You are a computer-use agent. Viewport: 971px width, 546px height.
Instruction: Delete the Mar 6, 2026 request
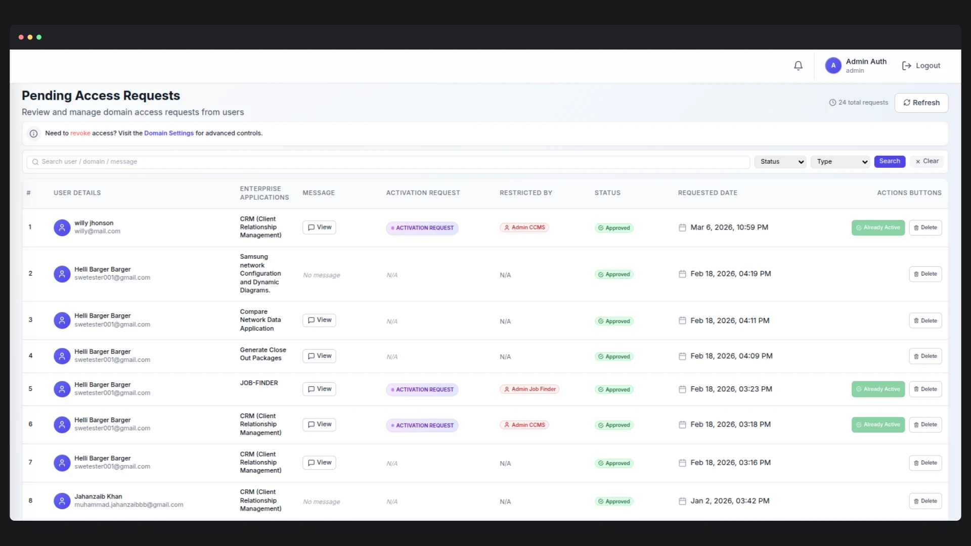pos(925,227)
